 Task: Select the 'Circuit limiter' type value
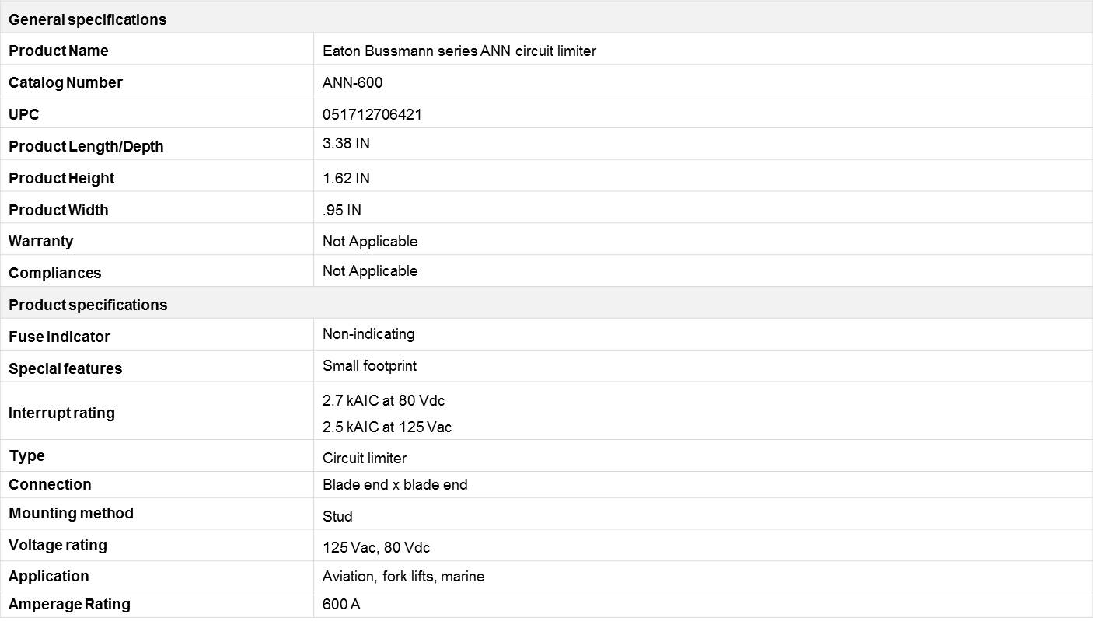tap(365, 459)
